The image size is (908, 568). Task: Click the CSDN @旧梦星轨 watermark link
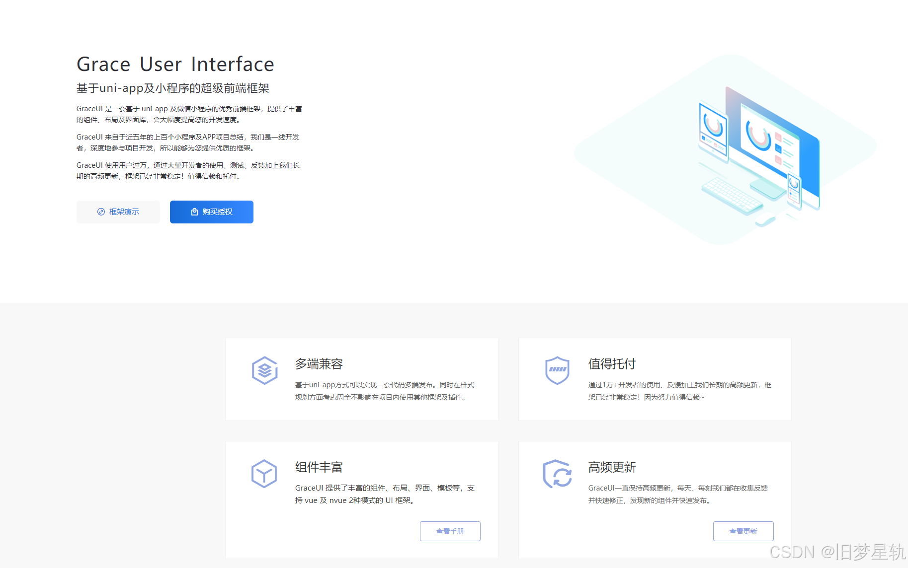tap(829, 551)
